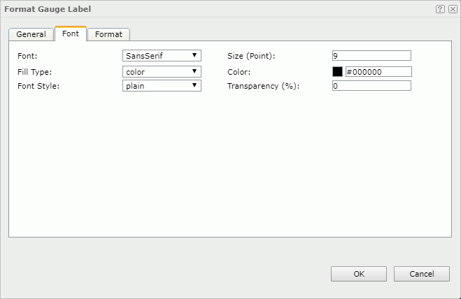
Task: Click the "Fill Type:" field label
Action: point(35,71)
